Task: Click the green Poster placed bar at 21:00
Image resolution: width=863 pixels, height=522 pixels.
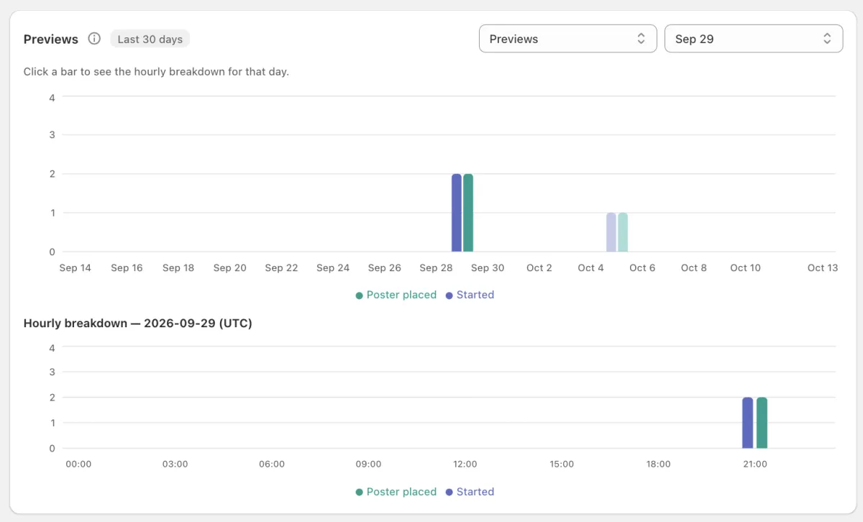Action: [762, 423]
